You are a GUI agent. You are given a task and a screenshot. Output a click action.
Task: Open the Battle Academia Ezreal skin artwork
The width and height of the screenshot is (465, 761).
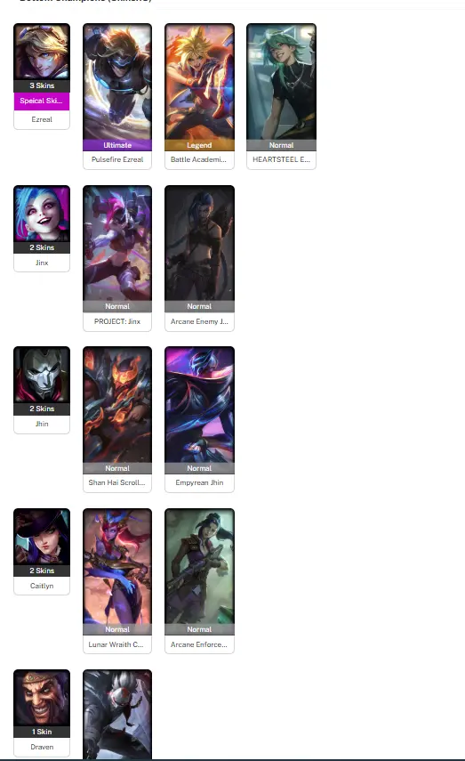(199, 82)
